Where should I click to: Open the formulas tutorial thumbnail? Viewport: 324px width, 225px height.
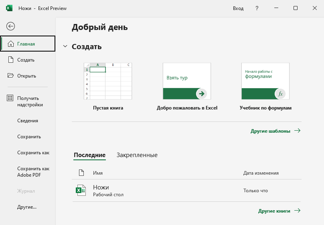(265, 81)
